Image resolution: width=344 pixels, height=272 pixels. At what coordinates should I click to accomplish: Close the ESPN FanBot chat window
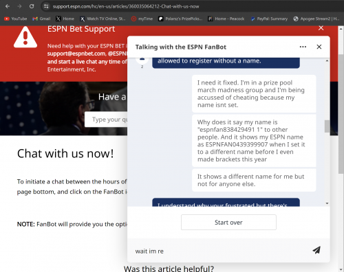point(319,47)
